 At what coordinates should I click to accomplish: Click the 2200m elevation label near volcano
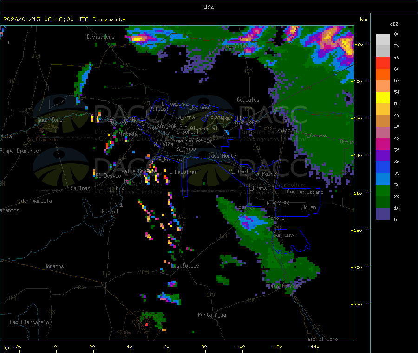coord(124,333)
